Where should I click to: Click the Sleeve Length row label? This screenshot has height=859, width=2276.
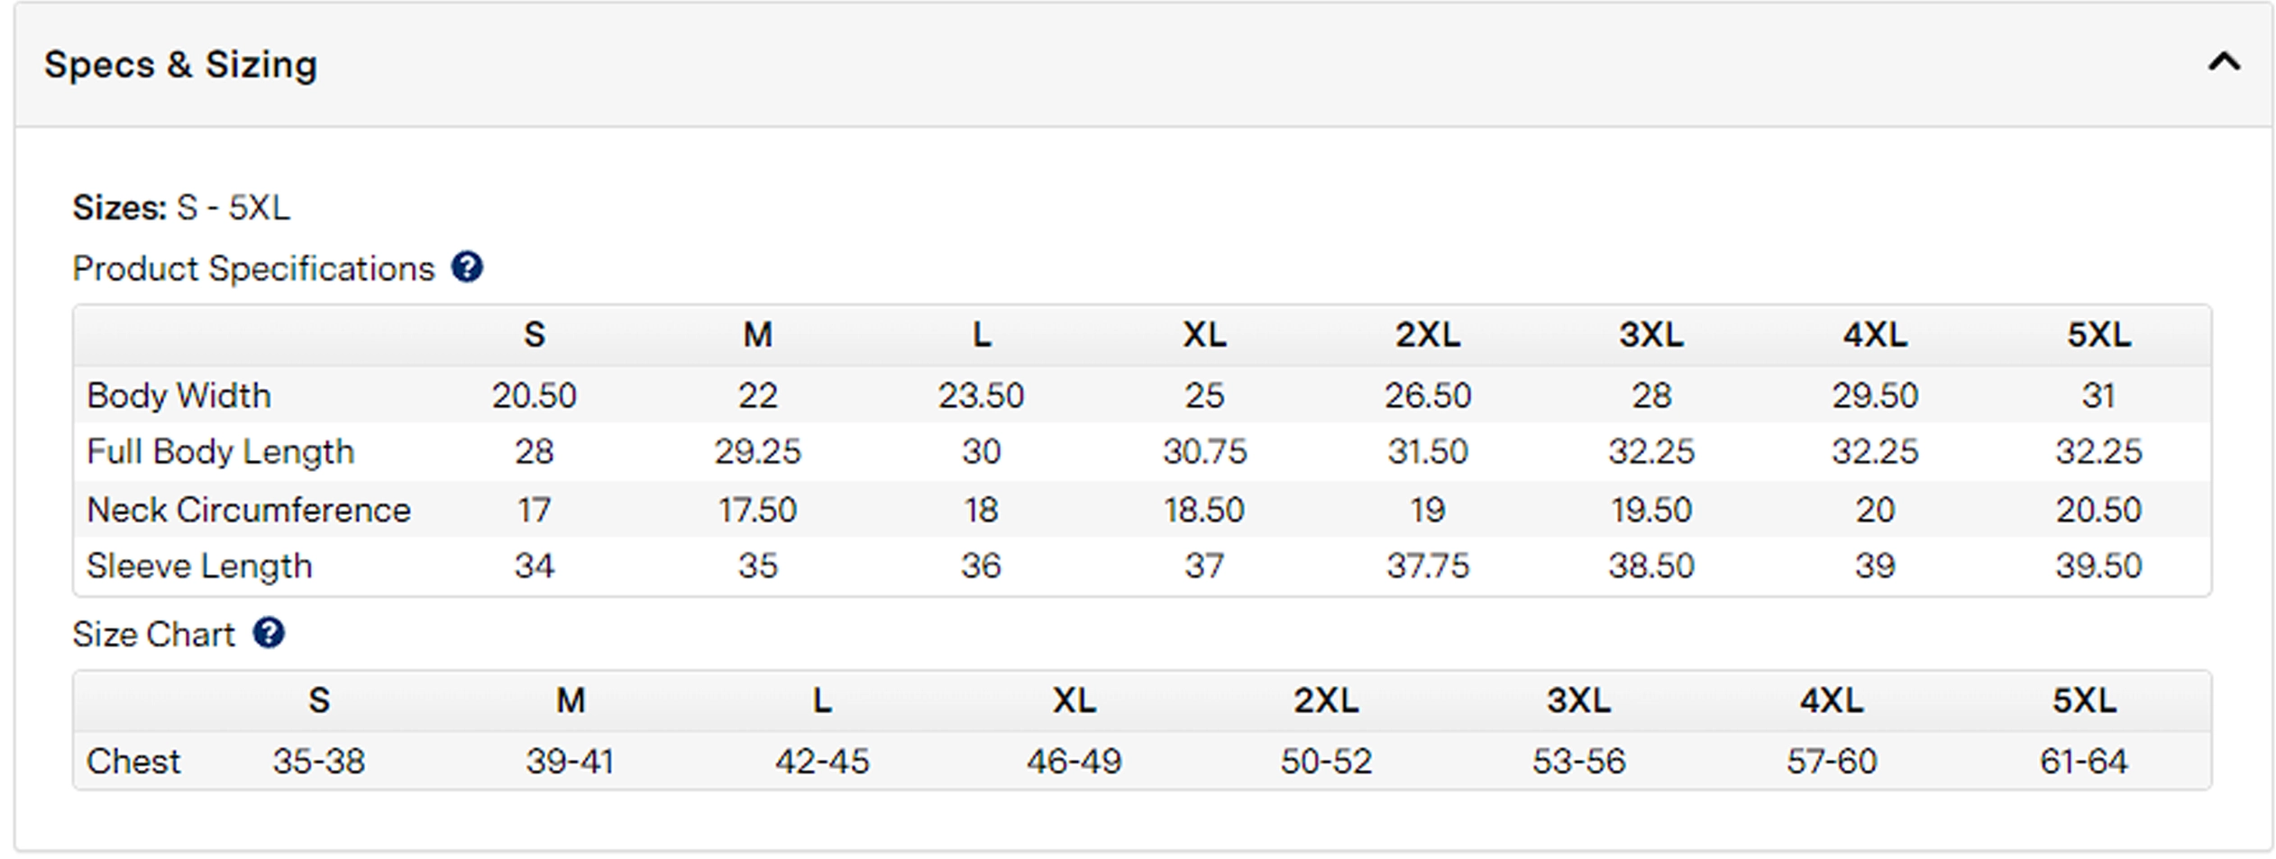(x=199, y=566)
